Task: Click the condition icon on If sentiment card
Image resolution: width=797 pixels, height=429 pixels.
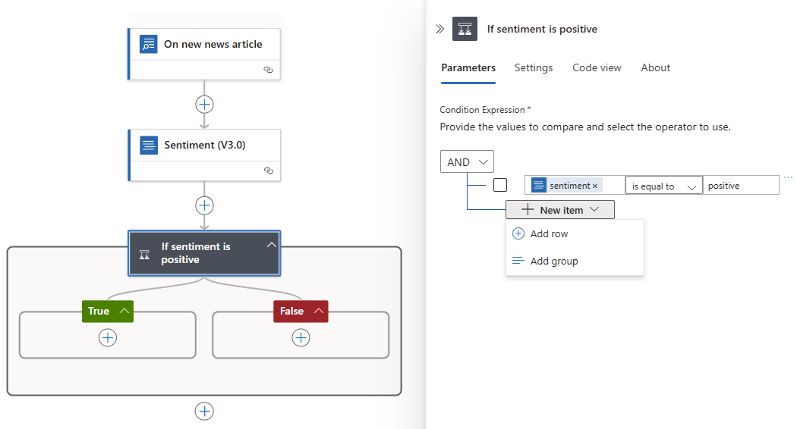Action: [145, 255]
